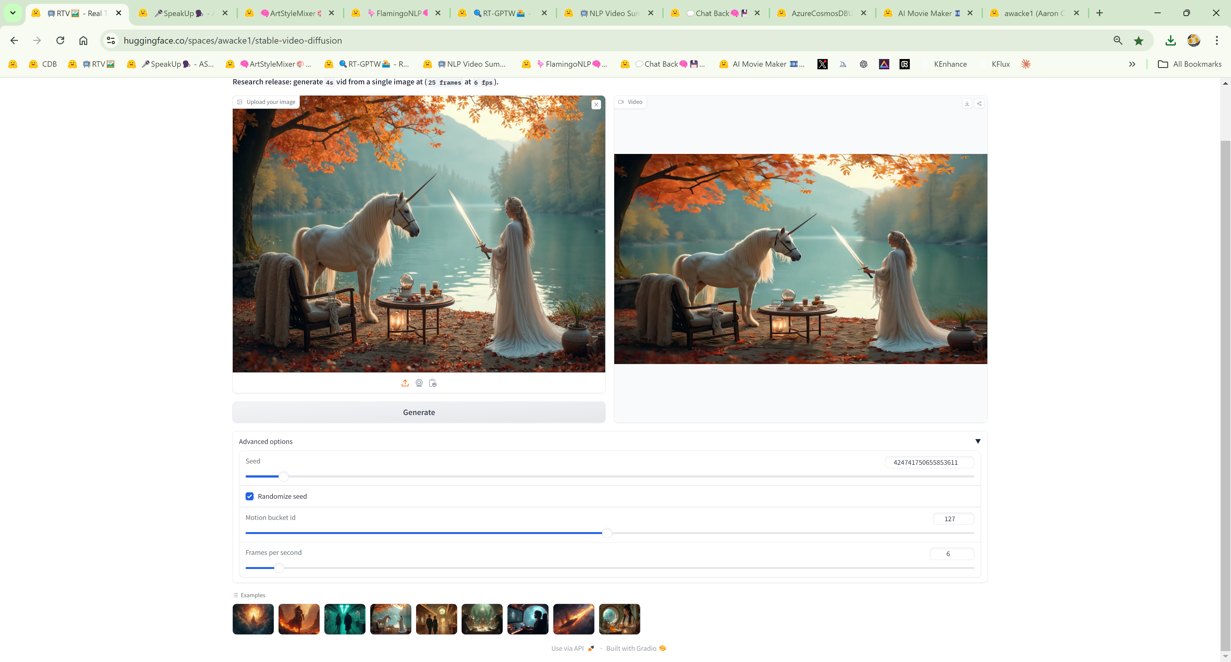Click the upload file source icon
Image resolution: width=1231 pixels, height=662 pixels.
405,383
